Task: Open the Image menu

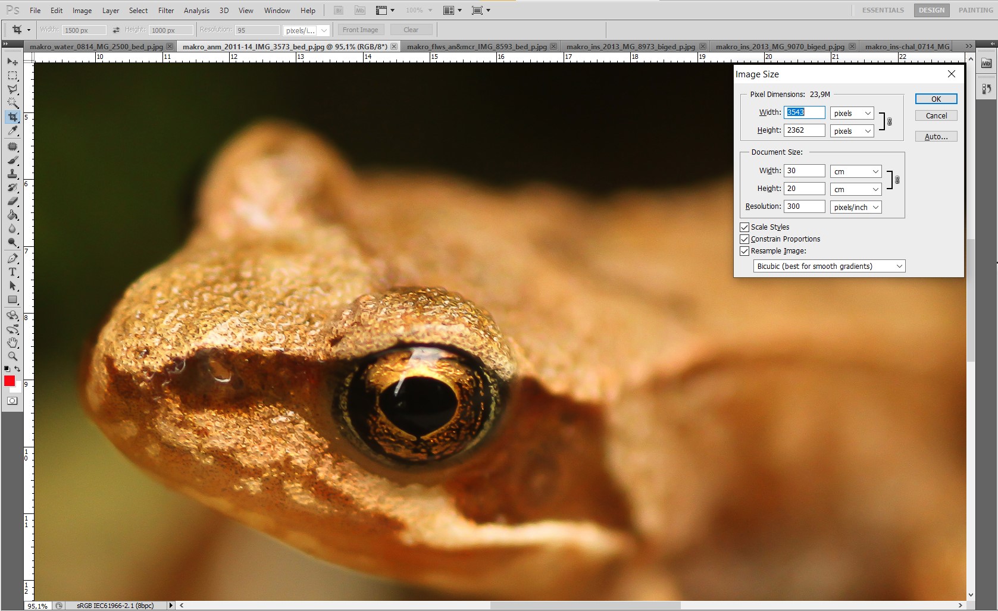Action: (x=82, y=11)
